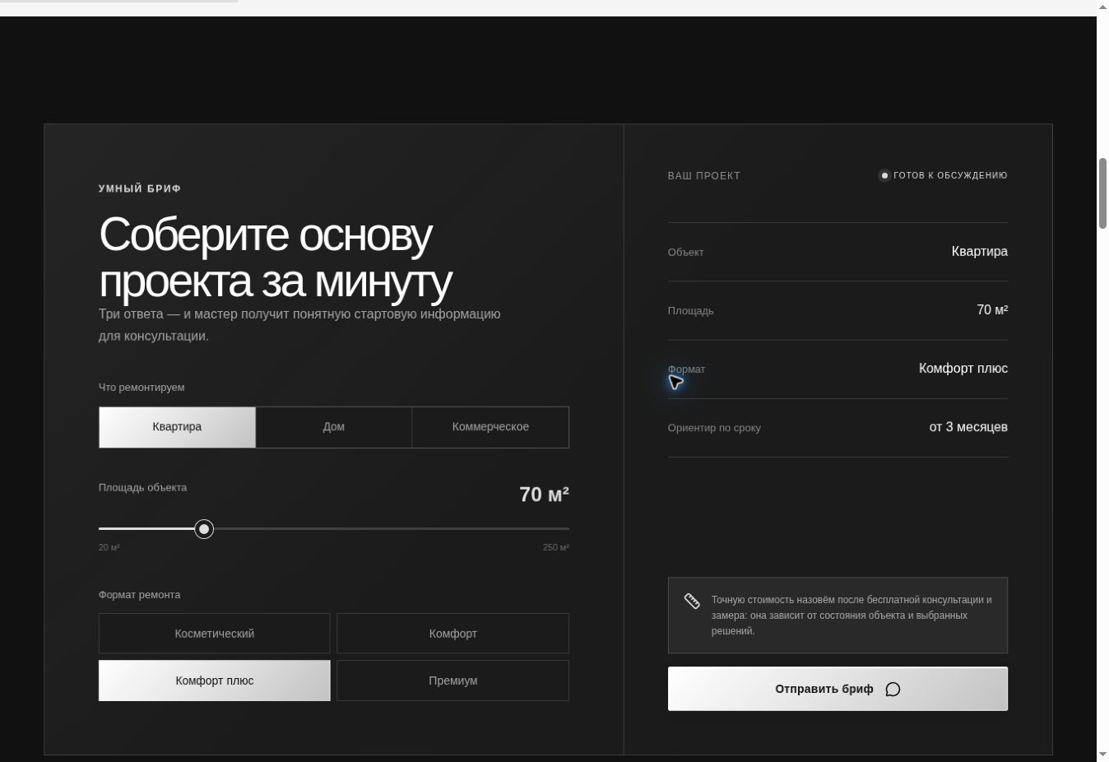Viewport: 1109px width, 762px height.
Task: Click the 250 м² maximum label
Action: coord(556,547)
